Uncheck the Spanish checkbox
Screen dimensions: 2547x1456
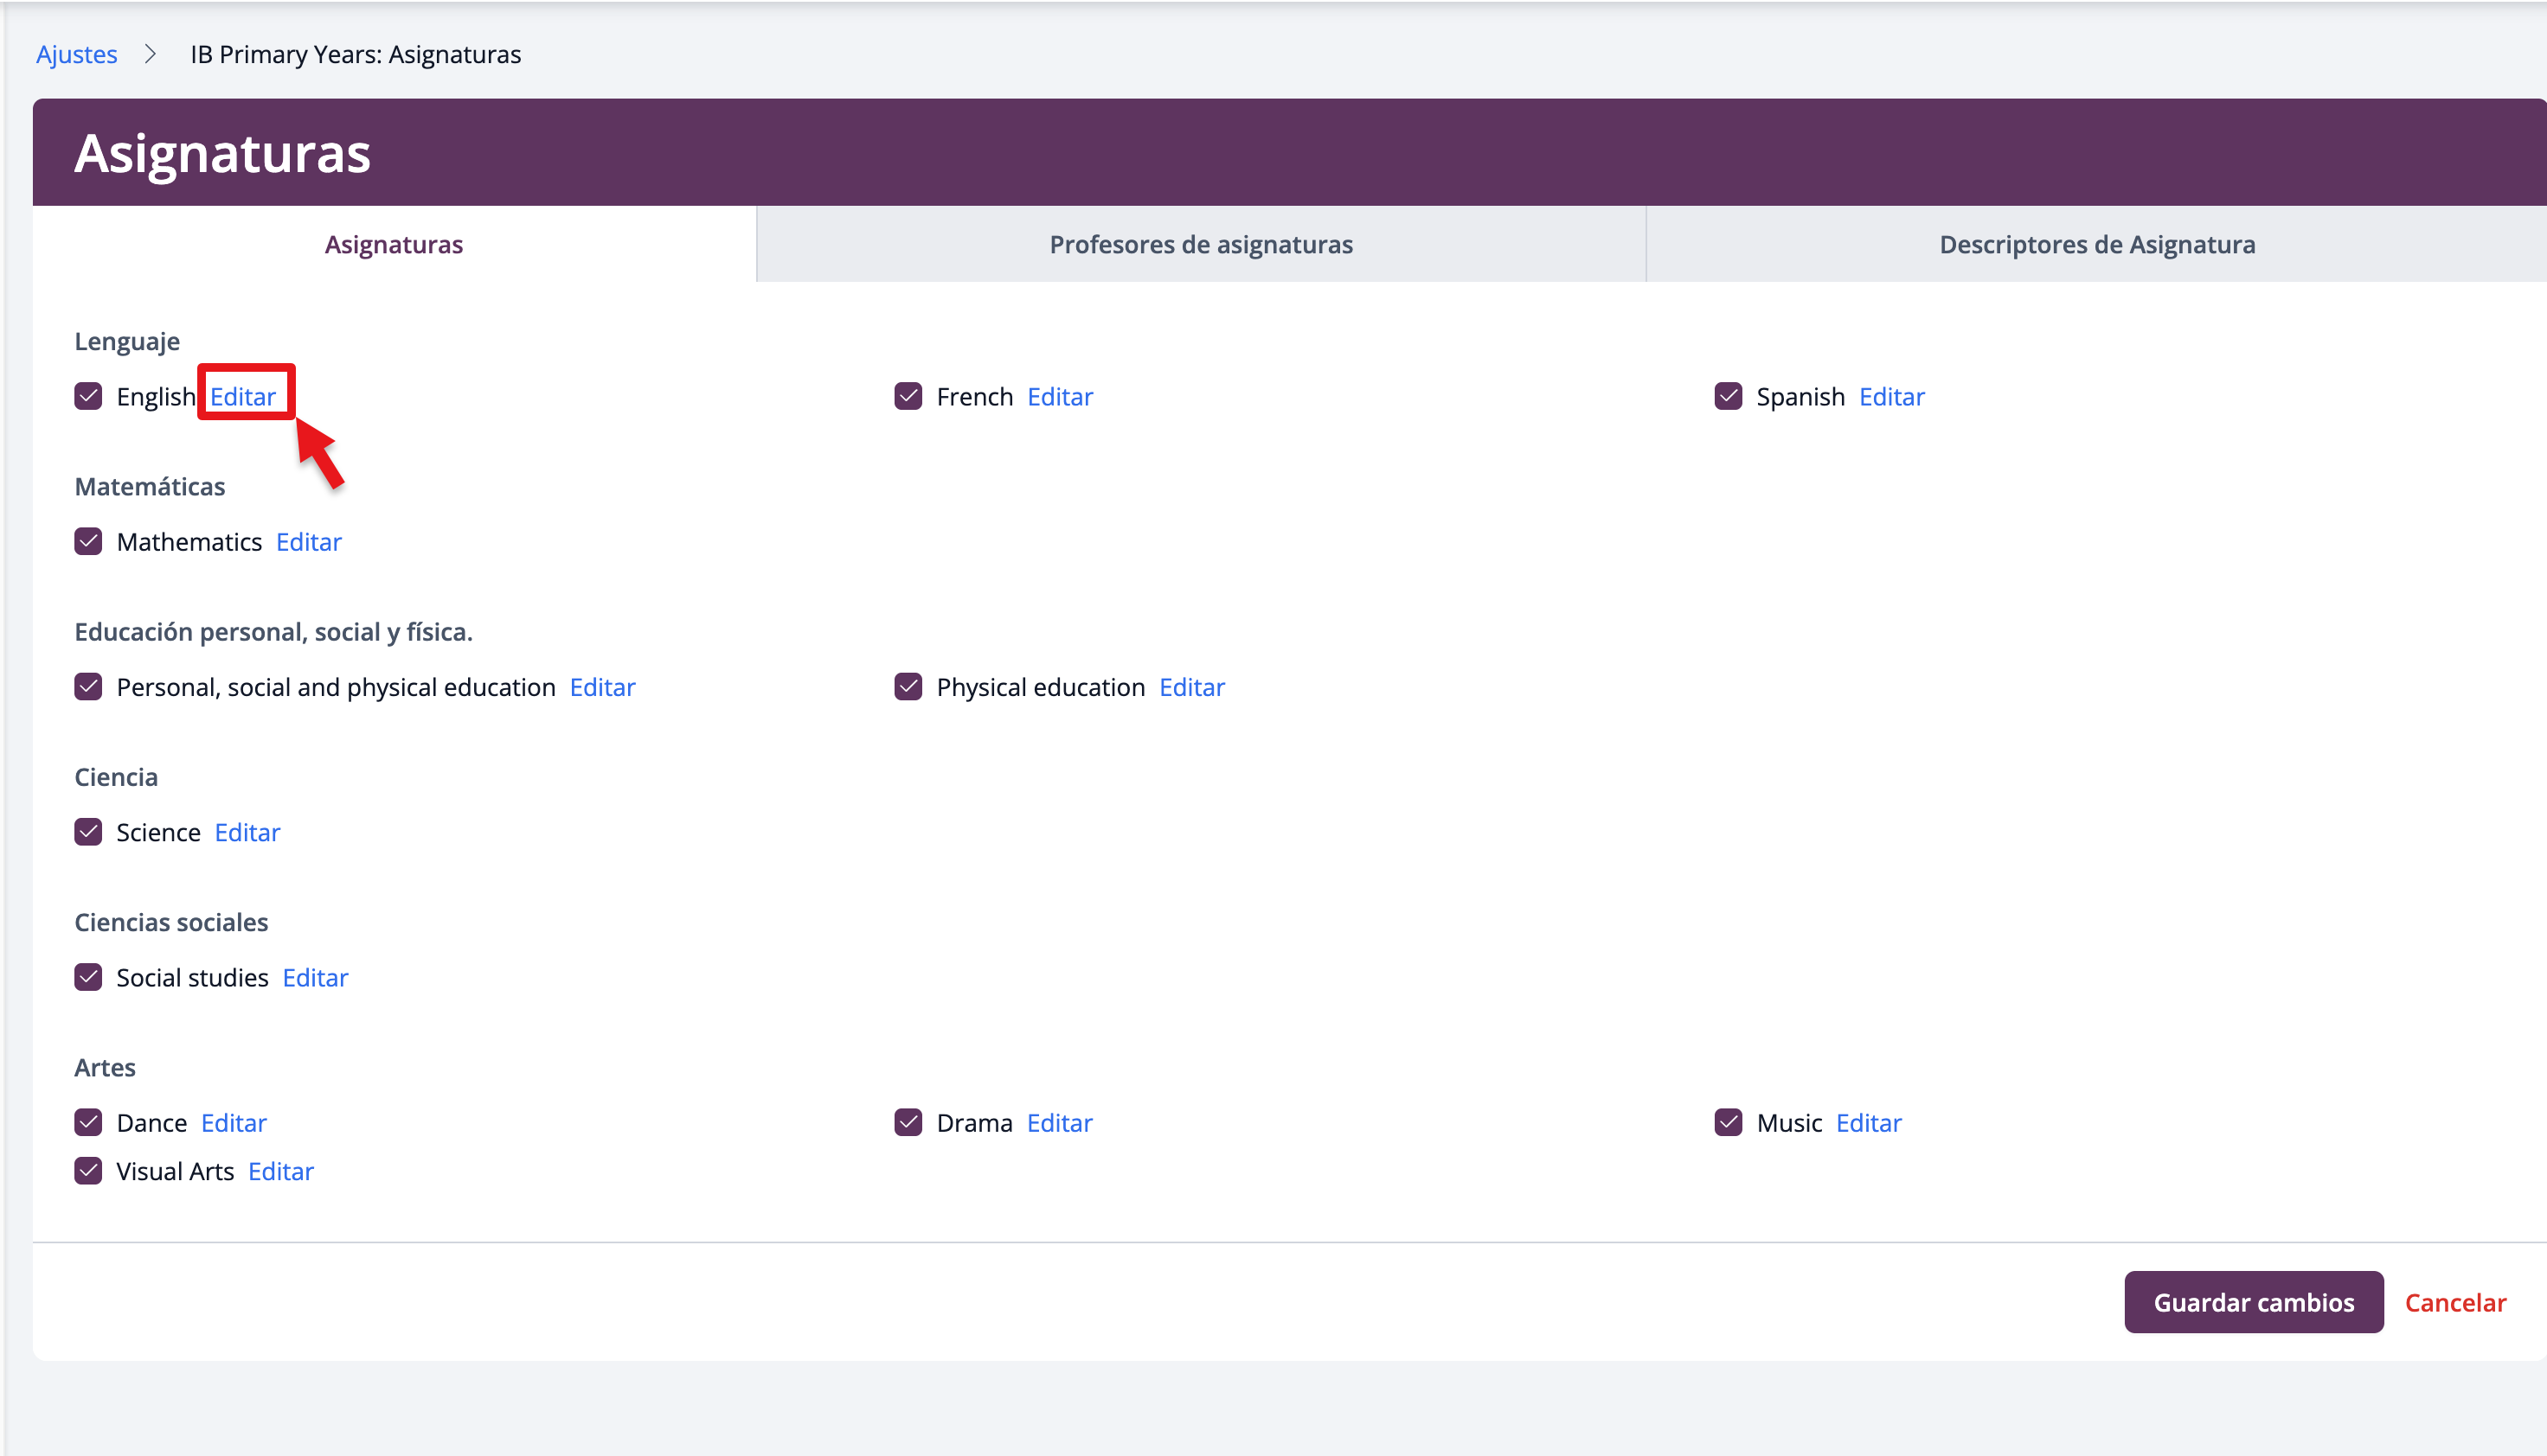coord(1728,396)
